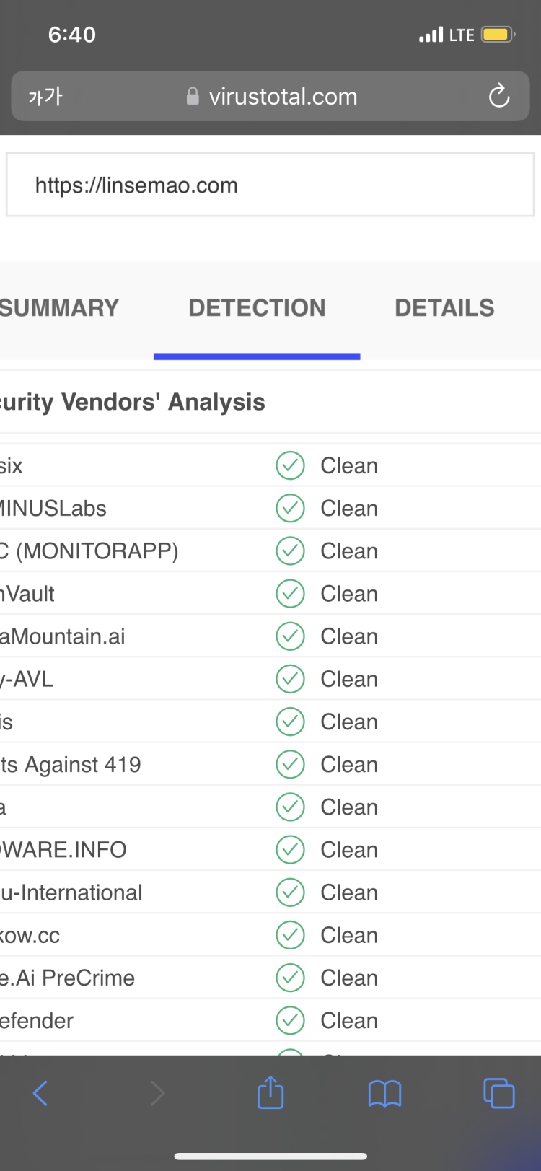The height and width of the screenshot is (1171, 541).
Task: Tap the padlock icon in address bar
Action: coord(193,96)
